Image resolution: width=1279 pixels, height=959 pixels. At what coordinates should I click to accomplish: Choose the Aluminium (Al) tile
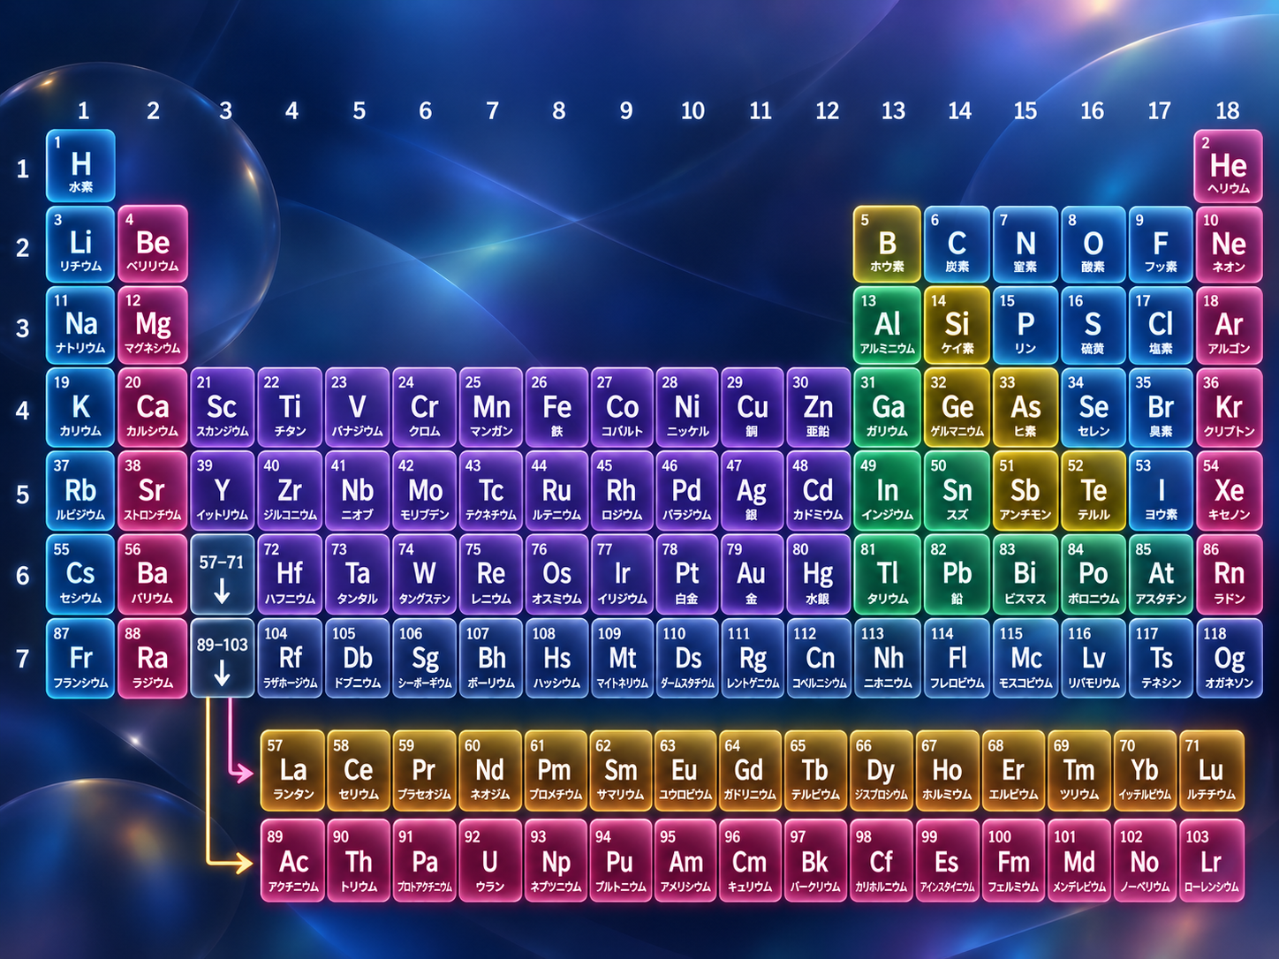887,325
